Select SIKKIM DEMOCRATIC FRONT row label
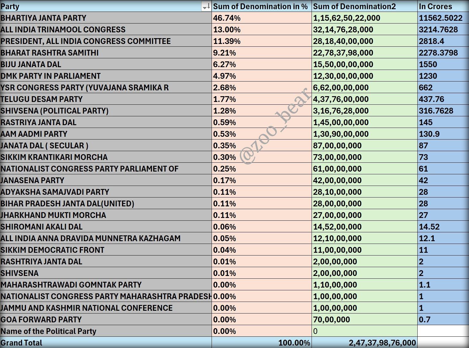 coord(106,250)
